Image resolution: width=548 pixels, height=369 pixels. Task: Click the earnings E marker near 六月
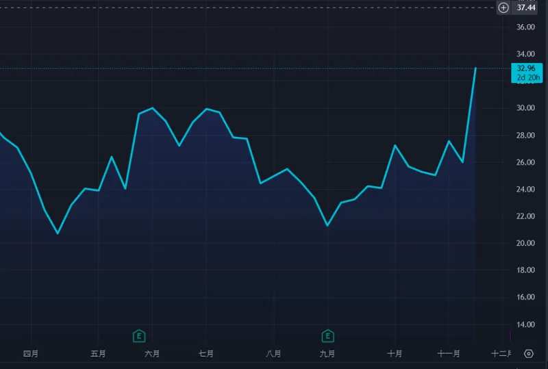point(139,335)
